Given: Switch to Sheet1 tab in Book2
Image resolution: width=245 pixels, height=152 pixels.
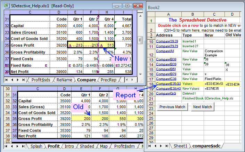Looking at the screenshot, I should (180, 146).
